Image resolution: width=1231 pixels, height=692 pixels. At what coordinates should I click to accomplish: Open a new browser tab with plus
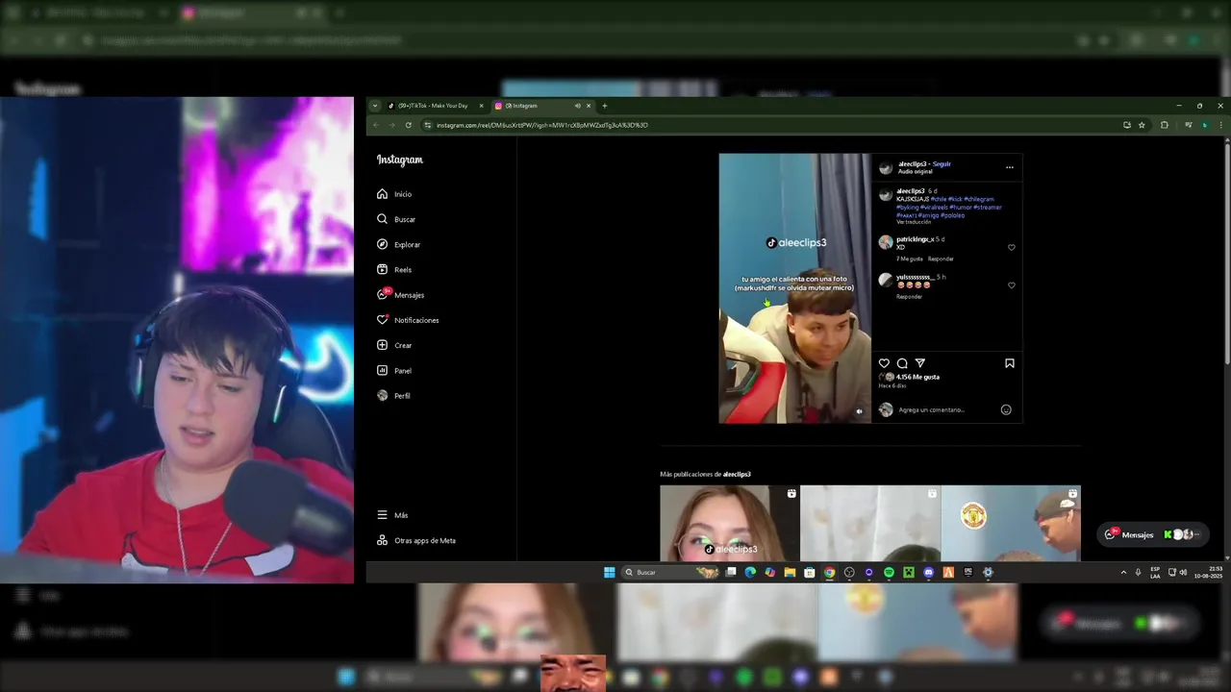(604, 106)
